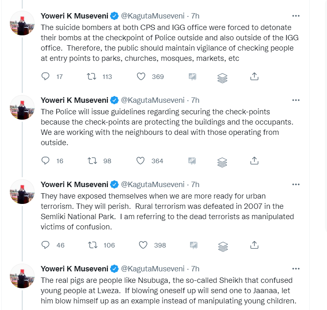This screenshot has width=327, height=310.
Task: Open more options on Police guidelines tweet
Action: pyautogui.click(x=295, y=100)
